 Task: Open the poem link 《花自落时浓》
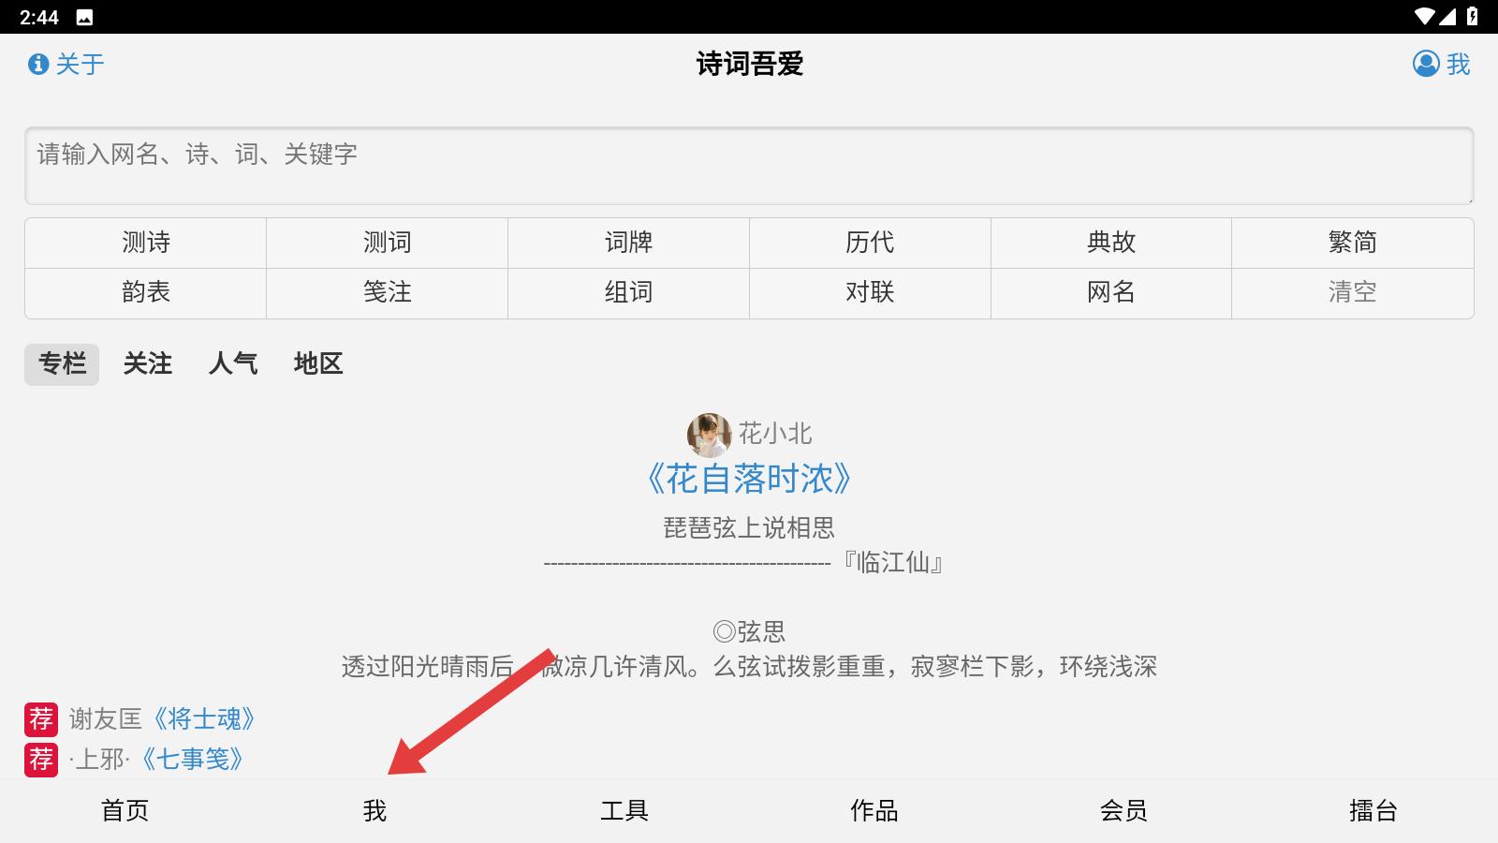click(x=749, y=479)
